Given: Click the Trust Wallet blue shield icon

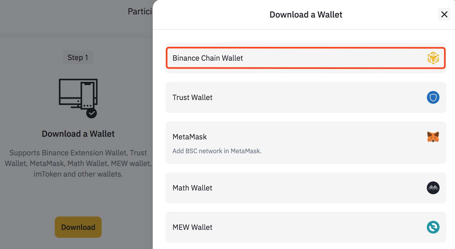Looking at the screenshot, I should tap(433, 97).
